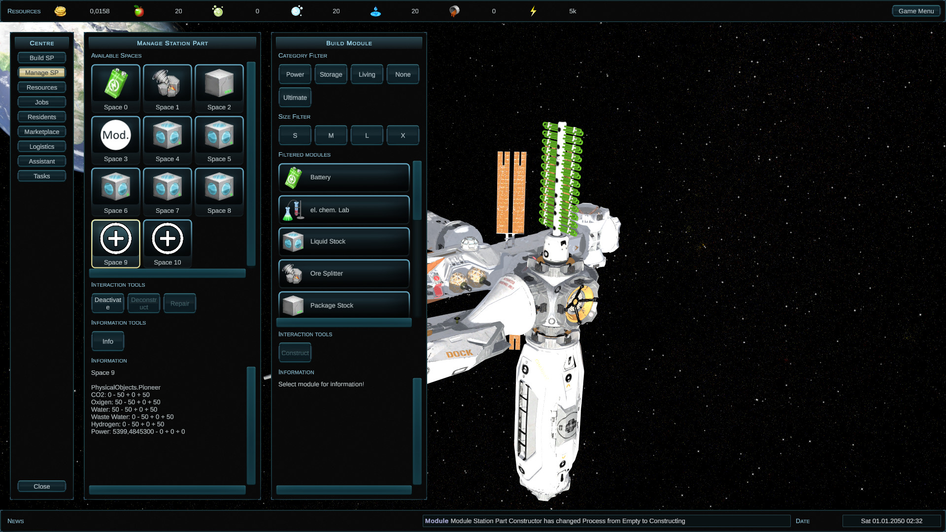Open the Marketplace menu entry

pos(42,132)
